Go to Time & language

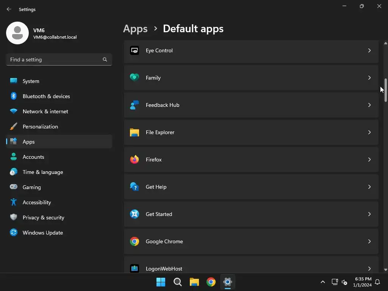[x=59, y=172]
